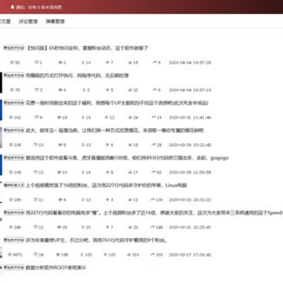
Task: Click comment icon showing 10 on 斗鱼 row
Action: coord(60,172)
